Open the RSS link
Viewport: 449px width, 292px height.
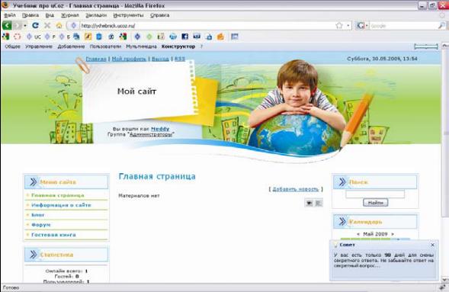(x=180, y=59)
